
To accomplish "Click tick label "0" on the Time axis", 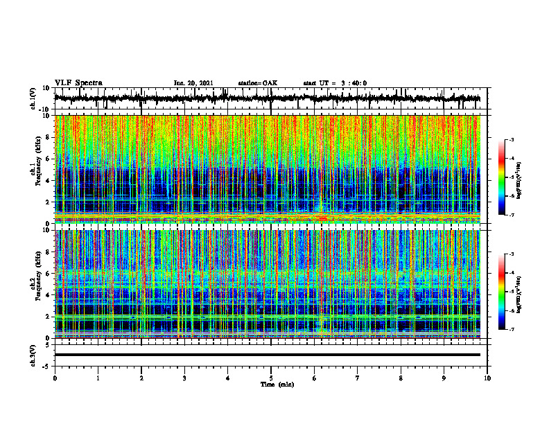I will coord(55,378).
